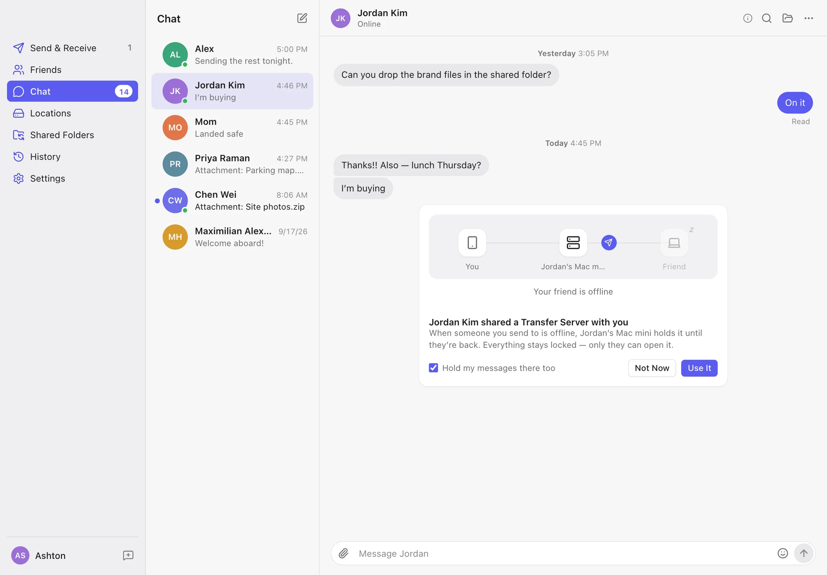Open the more options ellipsis menu

pos(808,18)
